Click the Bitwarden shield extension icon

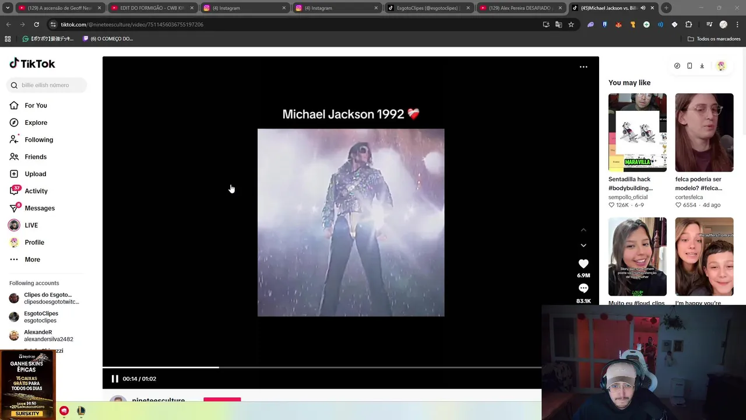tap(604, 24)
